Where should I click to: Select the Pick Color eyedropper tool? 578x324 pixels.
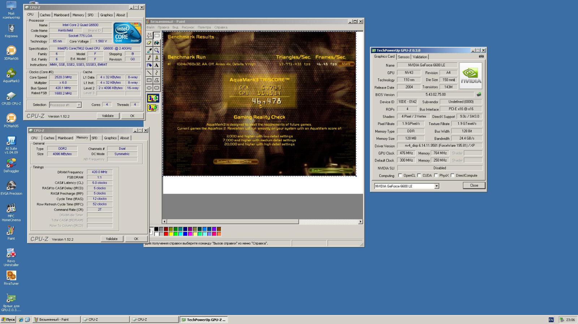pos(149,50)
